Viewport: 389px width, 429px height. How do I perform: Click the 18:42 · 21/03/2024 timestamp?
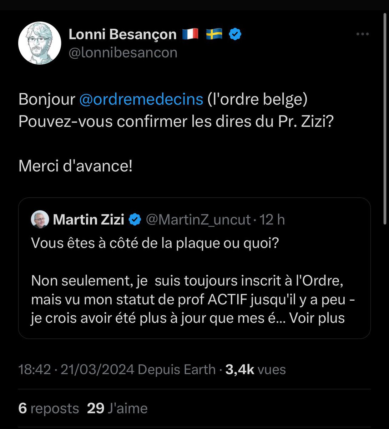[76, 369]
